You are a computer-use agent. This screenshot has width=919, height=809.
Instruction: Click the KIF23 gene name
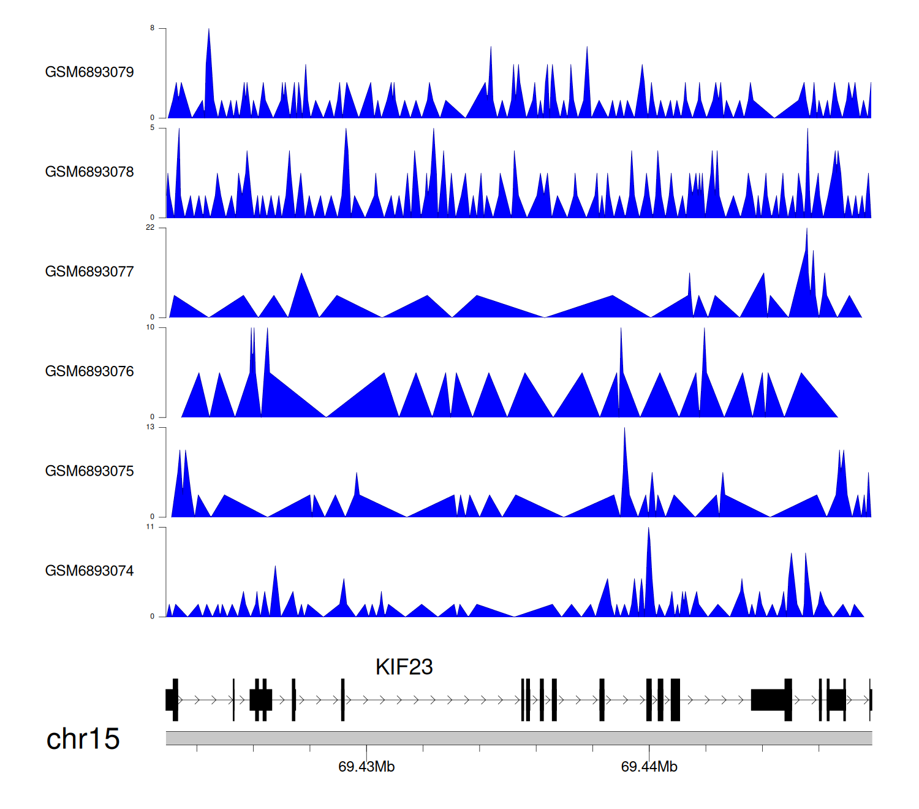tap(404, 667)
